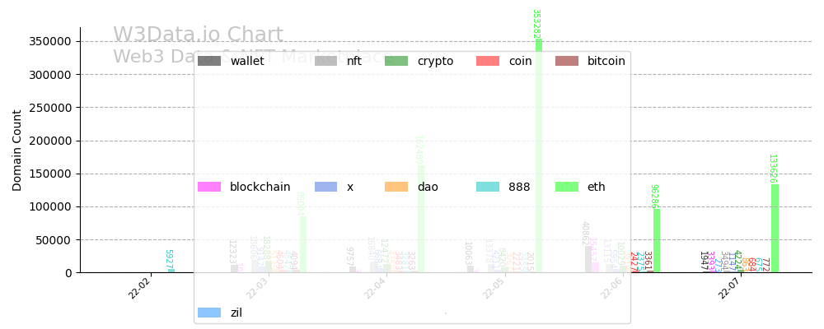The width and height of the screenshot is (824, 329).
Task: Select the blockchain legend magenta swatch
Action: pos(209,187)
